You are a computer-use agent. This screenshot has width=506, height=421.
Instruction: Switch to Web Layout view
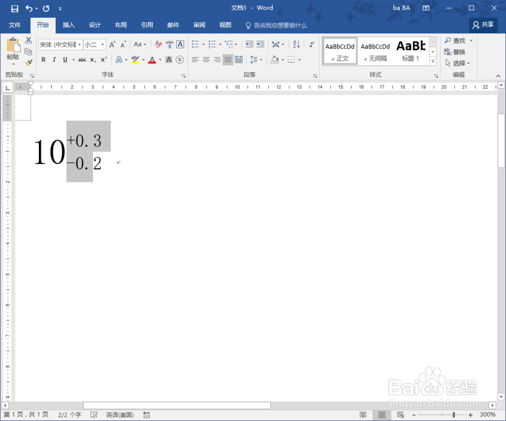click(400, 414)
